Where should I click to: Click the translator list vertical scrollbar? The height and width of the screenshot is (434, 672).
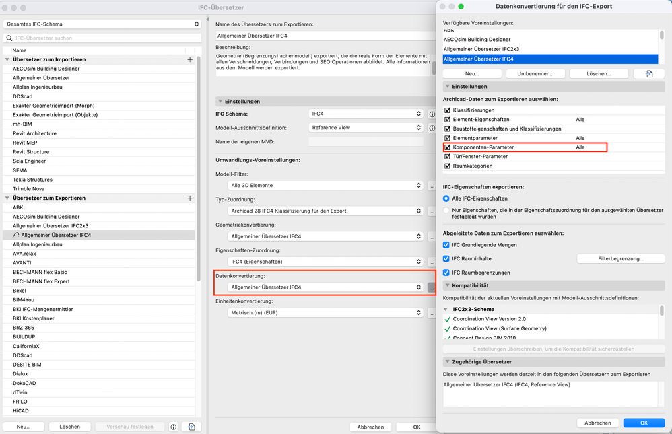(x=199, y=169)
